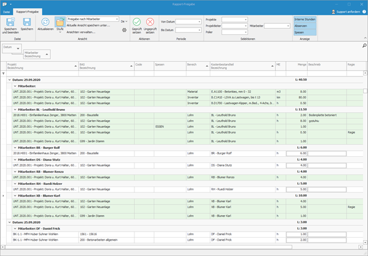Open Von Datum date picker

click(199, 22)
